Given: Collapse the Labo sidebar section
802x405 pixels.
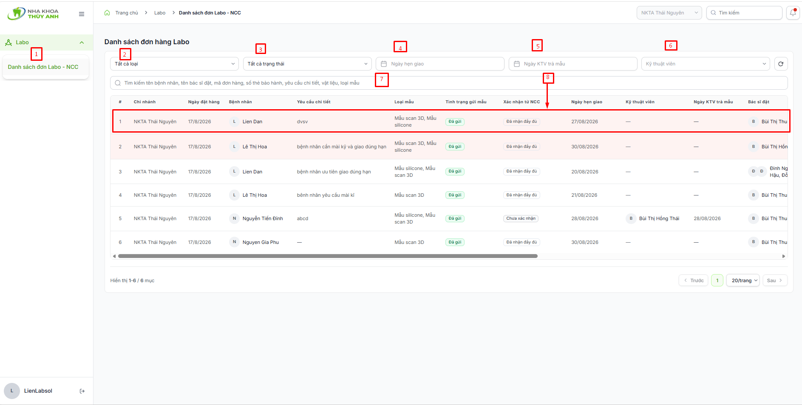Looking at the screenshot, I should 82,42.
